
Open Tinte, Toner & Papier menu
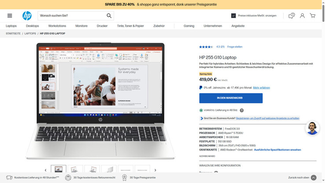point(130,26)
